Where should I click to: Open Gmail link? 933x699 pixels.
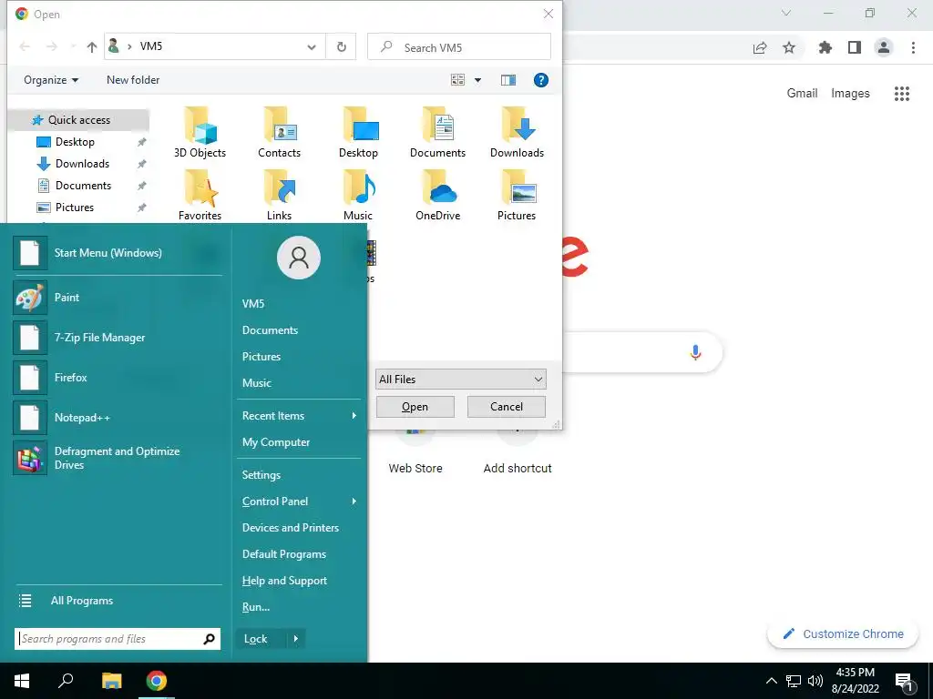click(802, 94)
